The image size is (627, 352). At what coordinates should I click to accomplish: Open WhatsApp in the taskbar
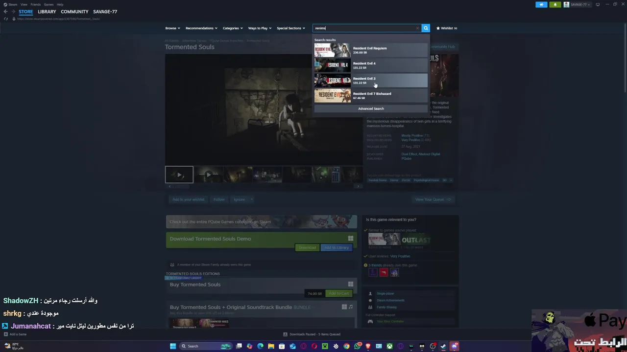click(x=357, y=346)
